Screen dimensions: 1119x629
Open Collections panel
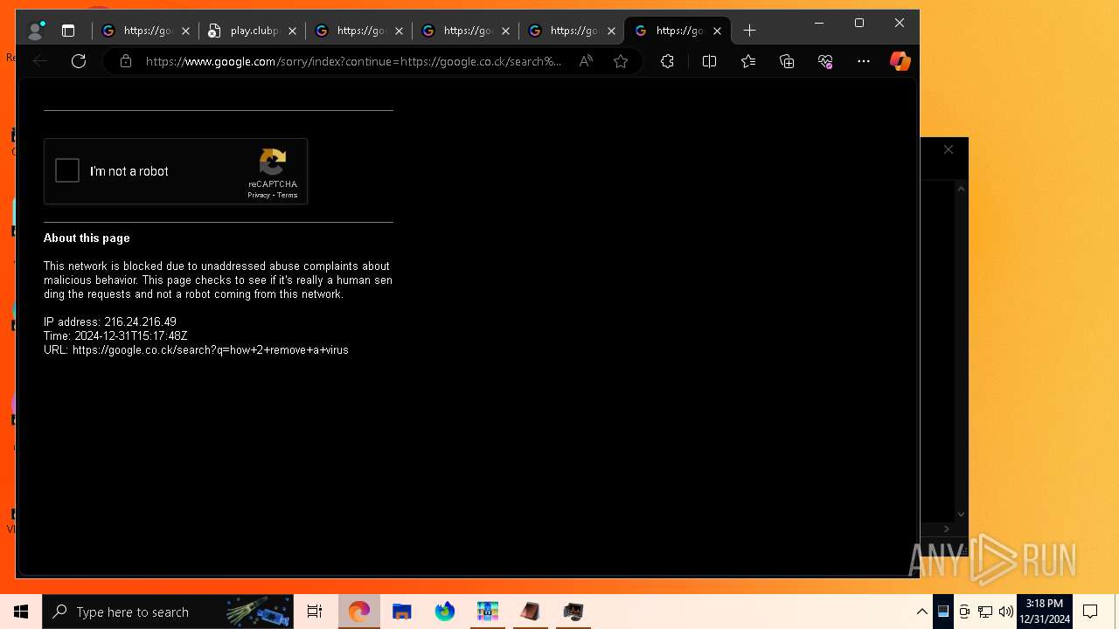pyautogui.click(x=787, y=61)
